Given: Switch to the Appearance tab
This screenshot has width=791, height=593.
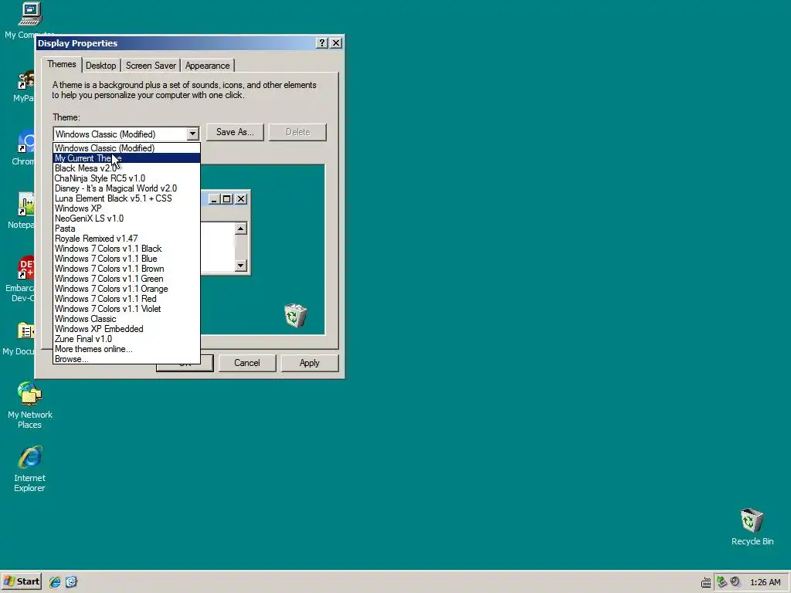Looking at the screenshot, I should point(207,66).
